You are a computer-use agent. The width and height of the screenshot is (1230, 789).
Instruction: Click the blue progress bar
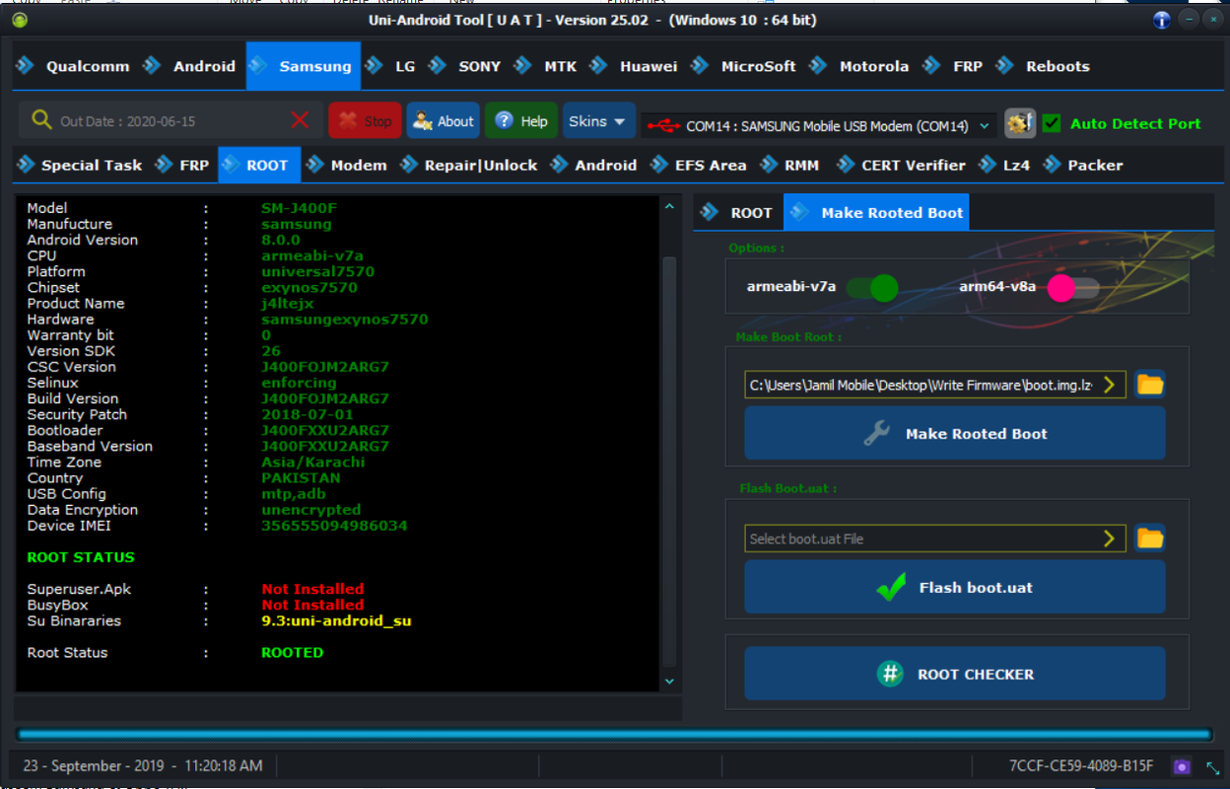point(614,735)
